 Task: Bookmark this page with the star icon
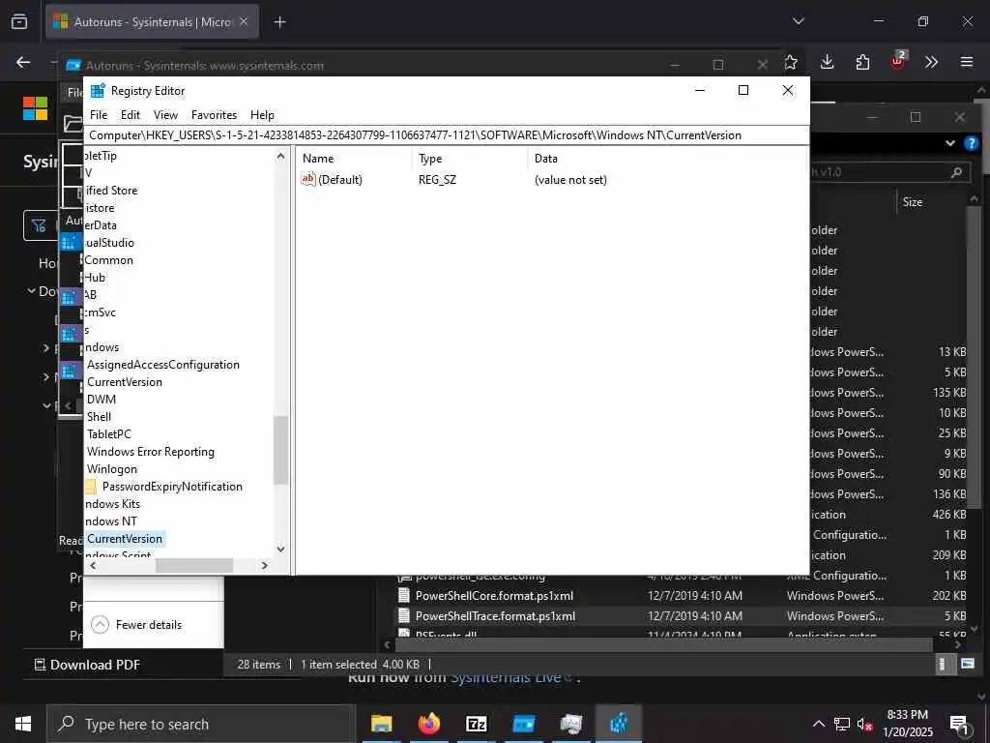coord(791,62)
